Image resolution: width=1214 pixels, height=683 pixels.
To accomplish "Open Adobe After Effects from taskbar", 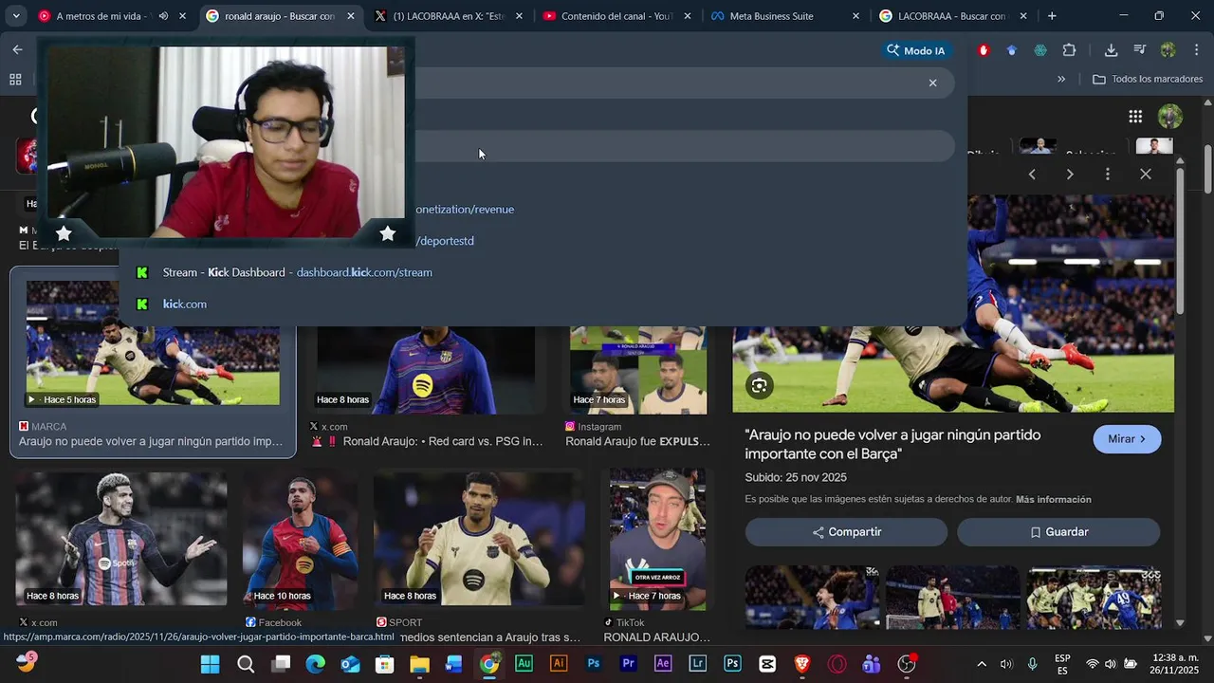I will [663, 664].
